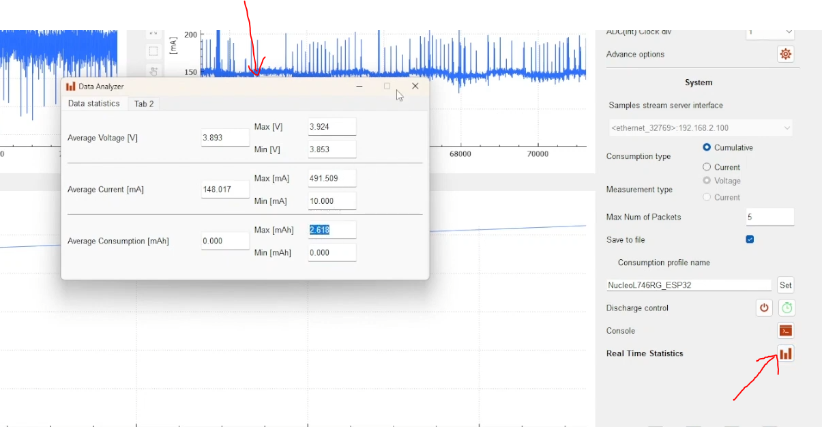822x427 pixels.
Task: Click the green discharge timer icon
Action: click(787, 308)
